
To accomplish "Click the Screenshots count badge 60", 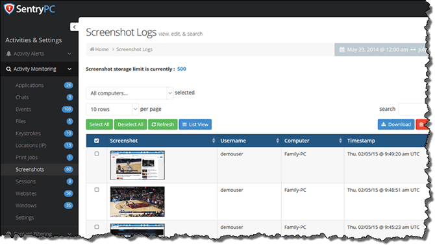I will 69,169.
